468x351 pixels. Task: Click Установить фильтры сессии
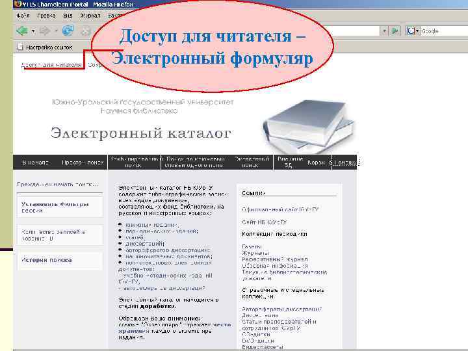click(x=55, y=207)
